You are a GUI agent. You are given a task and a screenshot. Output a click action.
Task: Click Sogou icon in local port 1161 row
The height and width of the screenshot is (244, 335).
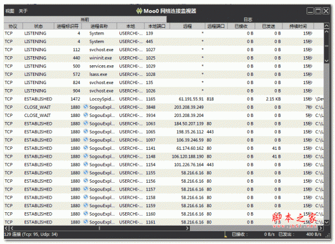coord(85,222)
